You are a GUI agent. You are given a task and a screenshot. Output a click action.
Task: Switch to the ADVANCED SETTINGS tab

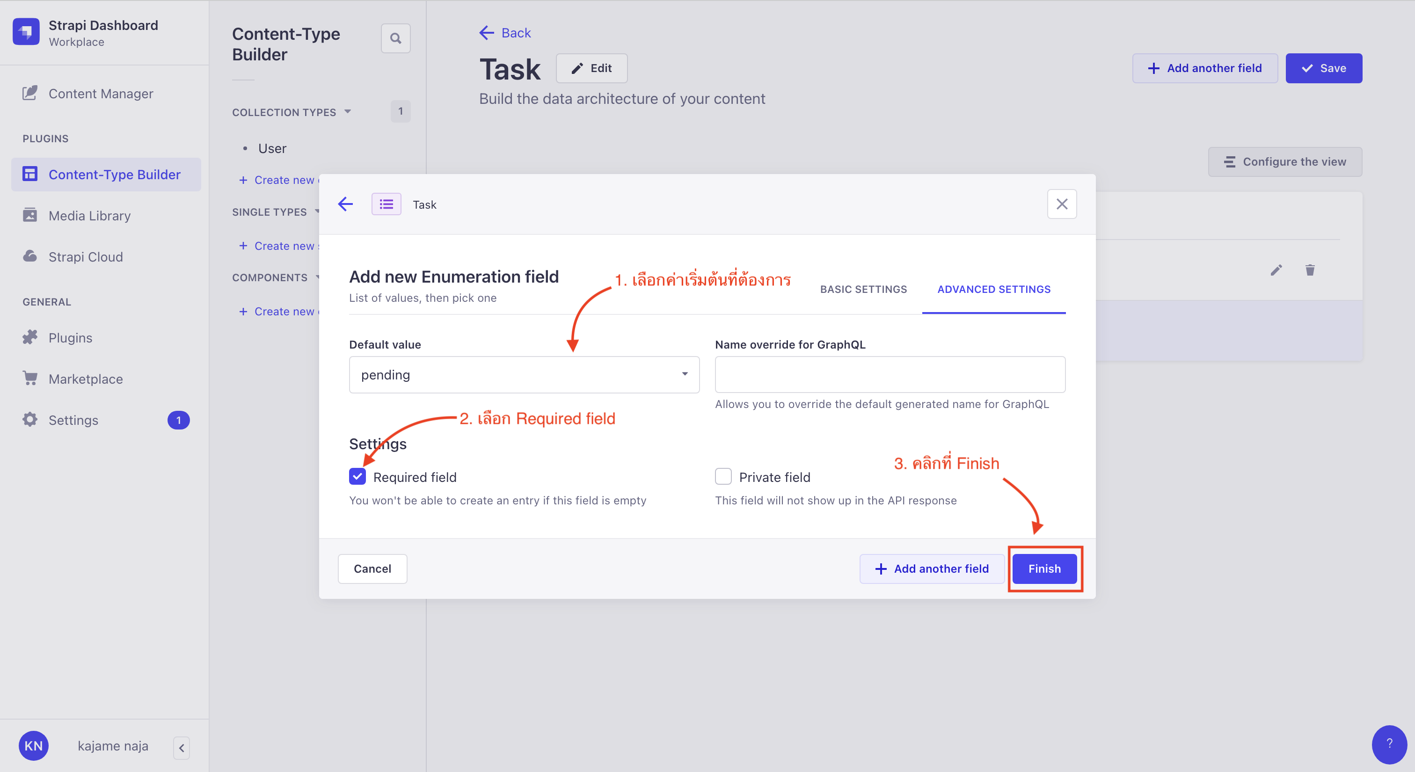[x=993, y=290]
